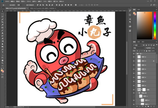Select the Horizontal Type tool

(x=2, y=52)
